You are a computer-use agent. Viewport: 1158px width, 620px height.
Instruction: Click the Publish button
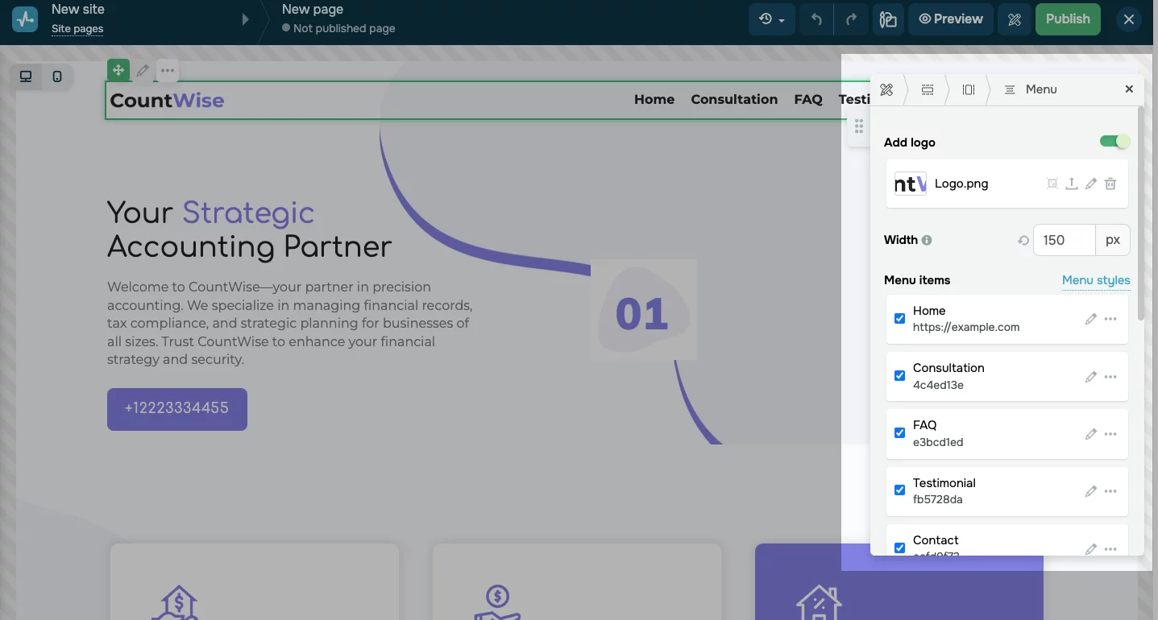[1068, 19]
